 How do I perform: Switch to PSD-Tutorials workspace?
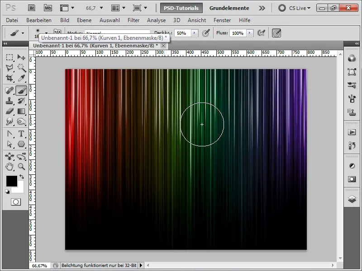point(181,8)
